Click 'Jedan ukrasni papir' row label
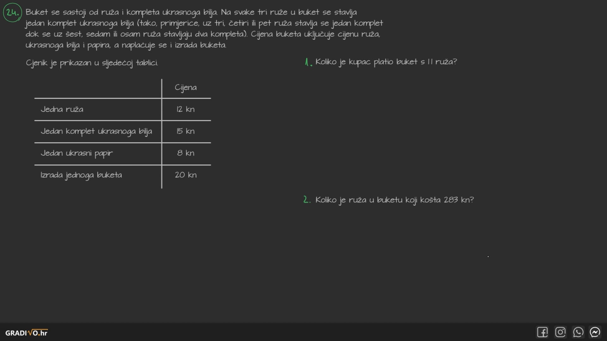The height and width of the screenshot is (341, 607). tap(77, 153)
